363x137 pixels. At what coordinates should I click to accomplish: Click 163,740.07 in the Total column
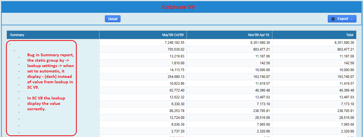pyautogui.click(x=346, y=77)
